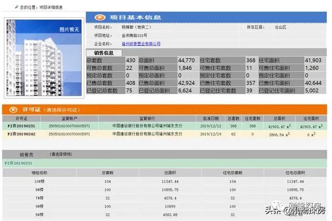Select the 销售信息 tab
The height and width of the screenshot is (221, 332).
tap(104, 53)
